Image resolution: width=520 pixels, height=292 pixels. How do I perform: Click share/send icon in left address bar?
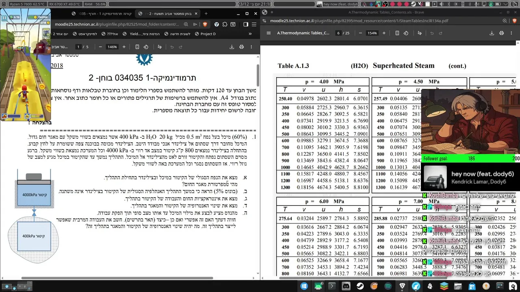[x=195, y=24]
